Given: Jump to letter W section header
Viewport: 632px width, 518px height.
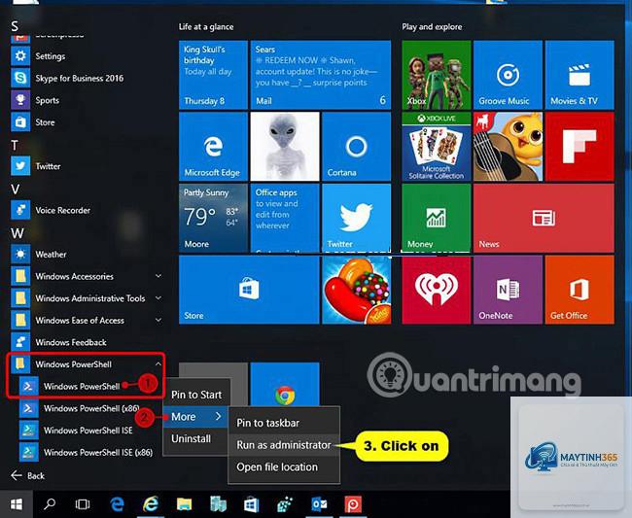Looking at the screenshot, I should coord(17,233).
